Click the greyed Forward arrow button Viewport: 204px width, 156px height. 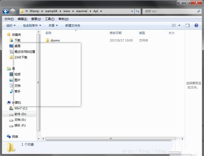[x=13, y=11]
